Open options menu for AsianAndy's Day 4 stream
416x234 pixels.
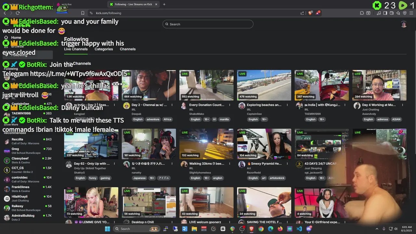tap(402, 105)
